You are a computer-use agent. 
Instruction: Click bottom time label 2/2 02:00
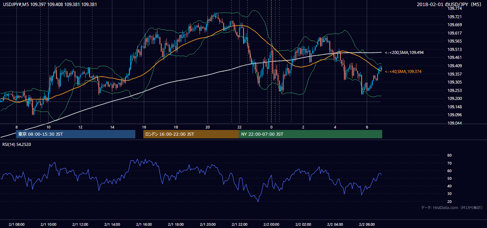tap(303, 225)
